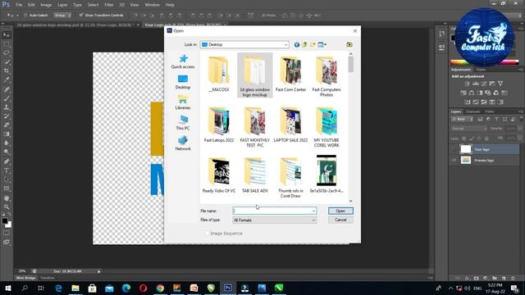
Task: Select the Hand tool
Action: coord(7,198)
